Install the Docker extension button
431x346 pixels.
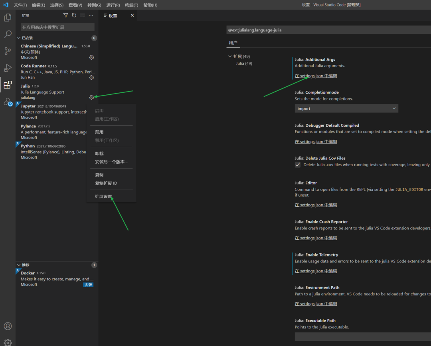coord(88,285)
